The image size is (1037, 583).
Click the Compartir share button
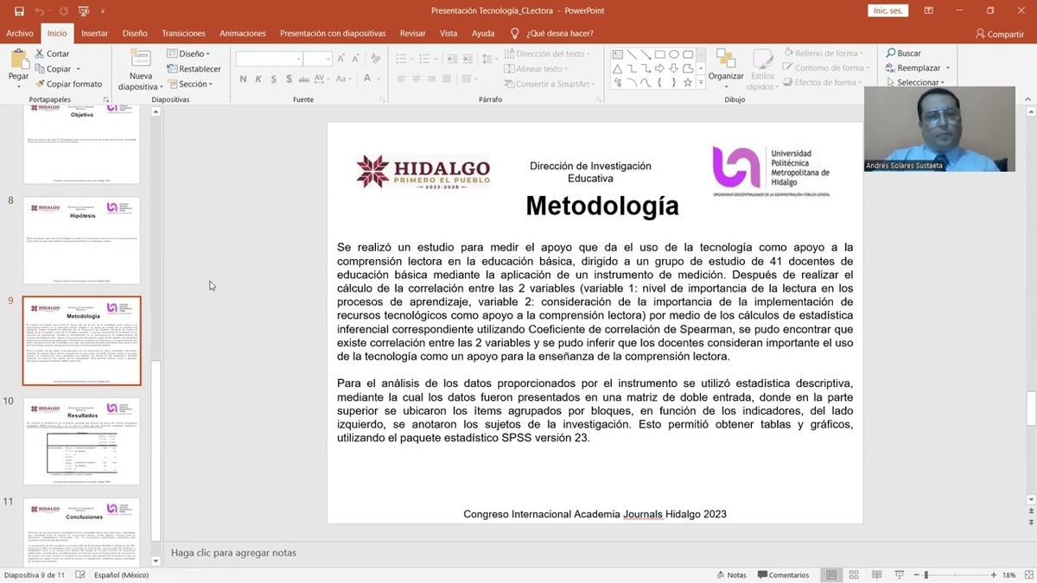pyautogui.click(x=1000, y=34)
